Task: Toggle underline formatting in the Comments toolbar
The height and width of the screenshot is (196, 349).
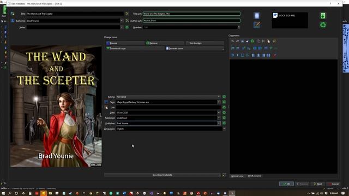Action: [242, 55]
